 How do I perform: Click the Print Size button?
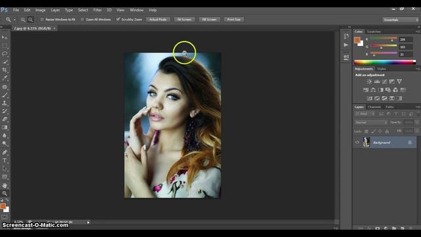[234, 20]
